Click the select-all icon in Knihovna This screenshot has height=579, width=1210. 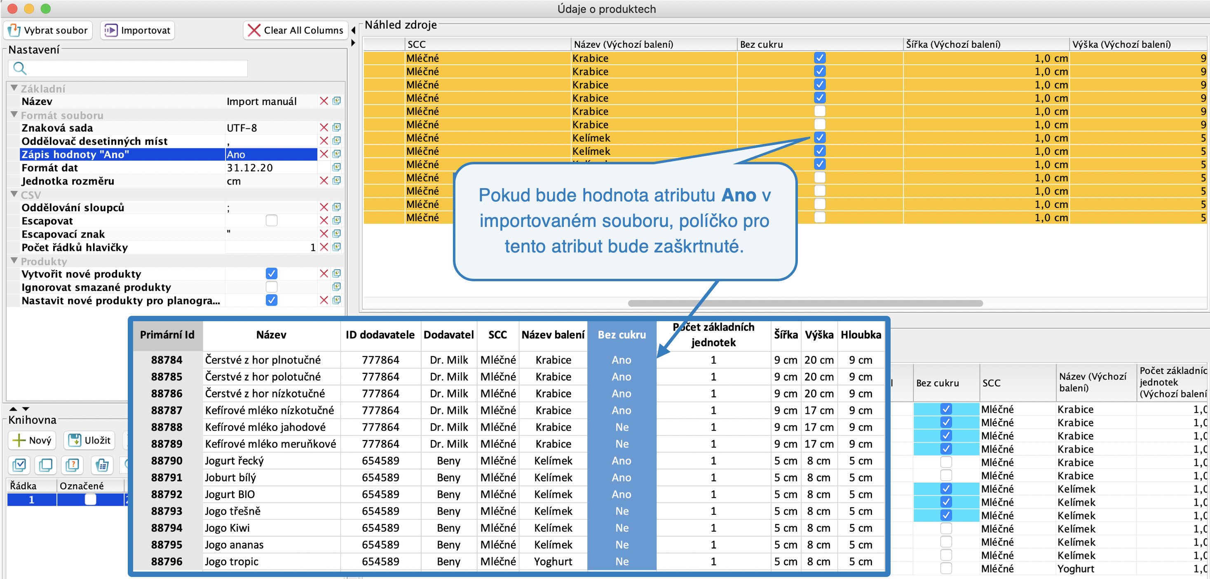19,465
